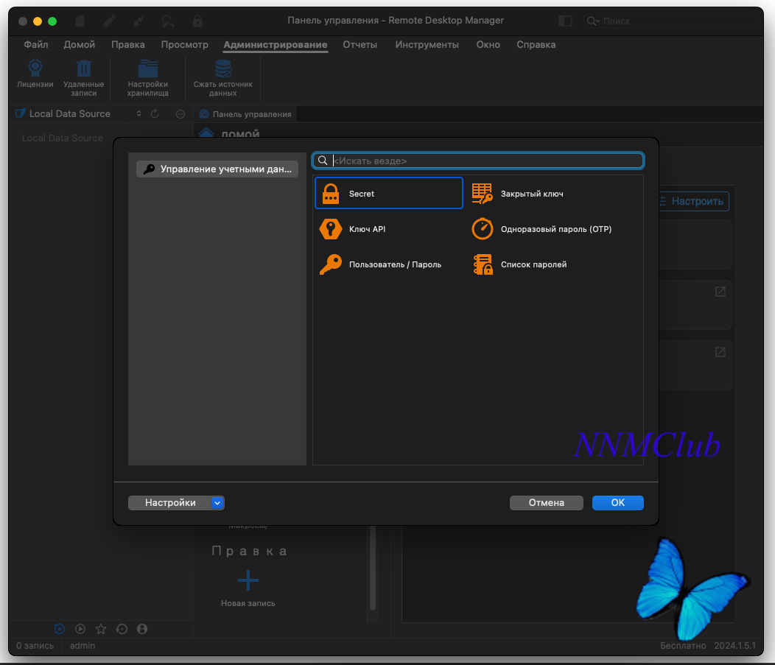Click the Настройки button in dialog
Screen dimensions: 775x665
pyautogui.click(x=170, y=502)
